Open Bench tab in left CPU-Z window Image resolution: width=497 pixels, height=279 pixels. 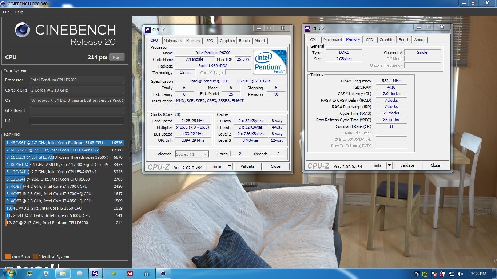pos(244,41)
